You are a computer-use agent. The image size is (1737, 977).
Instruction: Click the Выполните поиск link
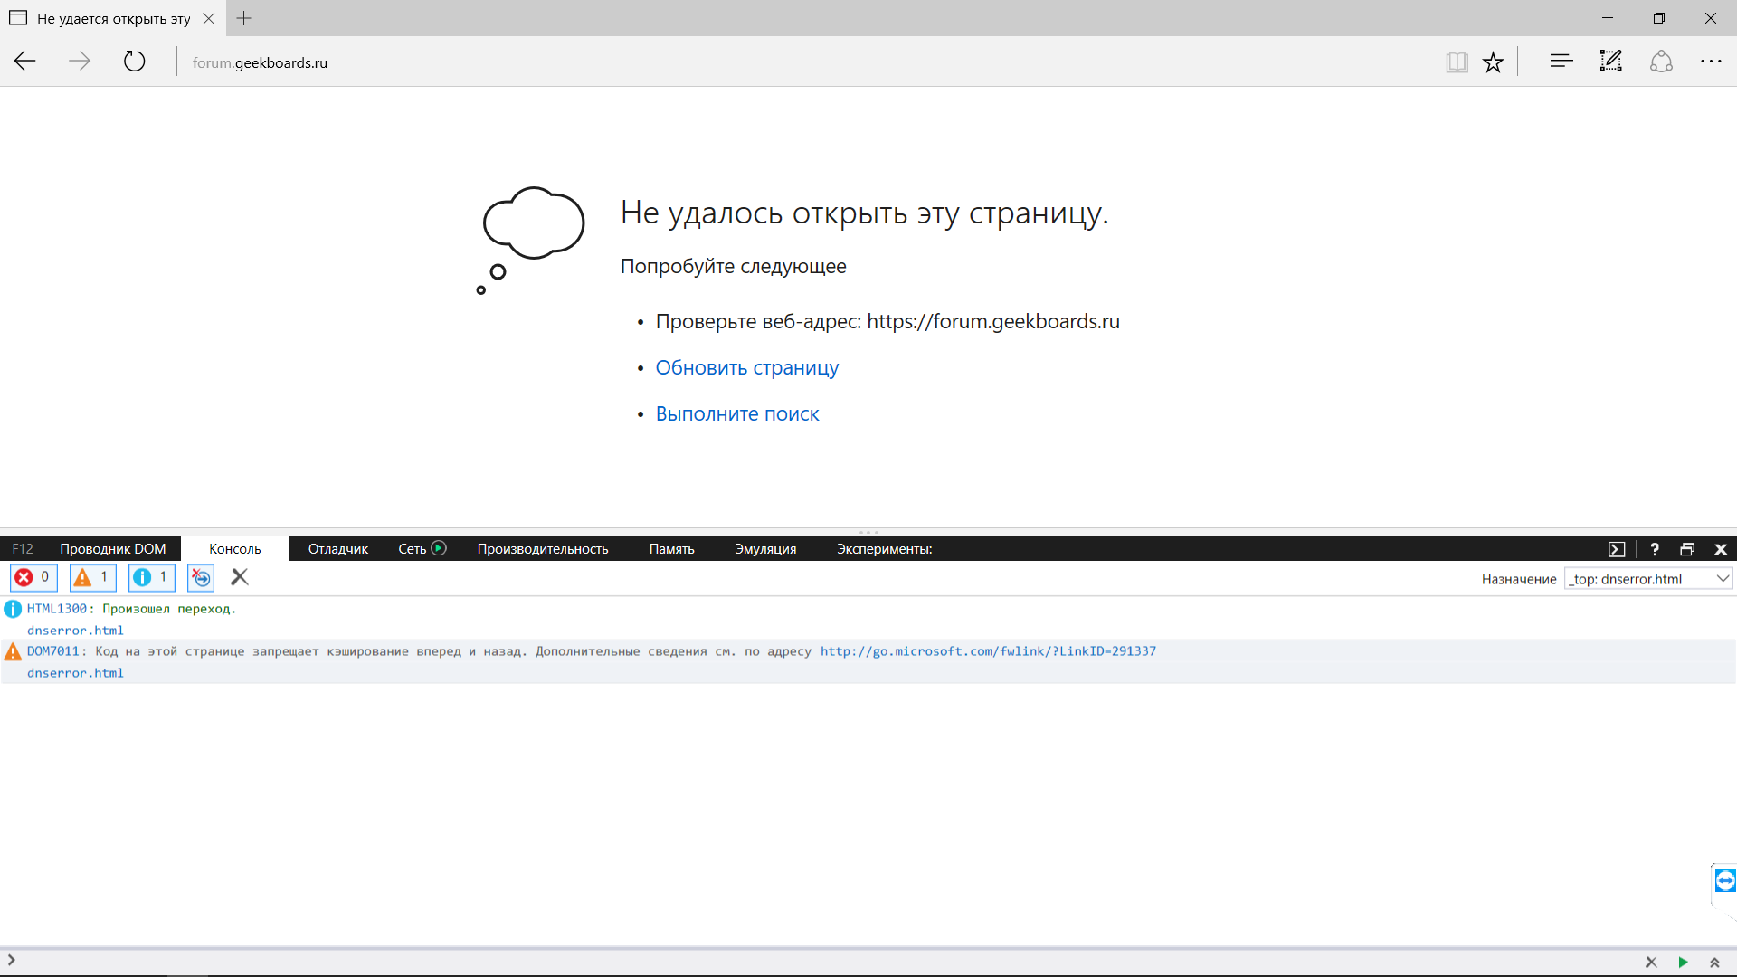coord(736,414)
